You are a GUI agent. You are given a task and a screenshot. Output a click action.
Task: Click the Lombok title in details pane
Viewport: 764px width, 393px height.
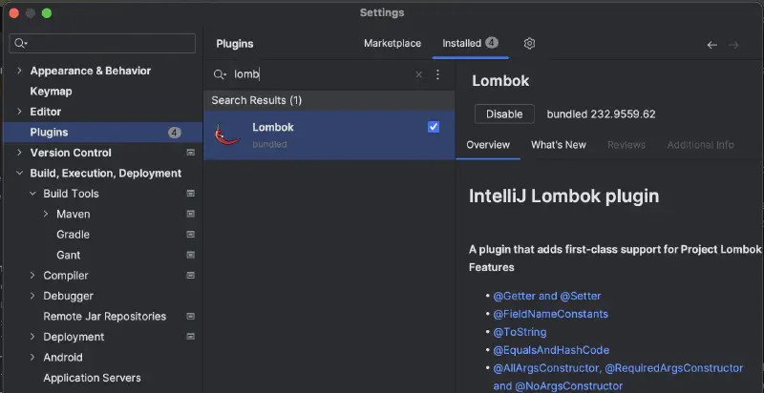tap(500, 81)
